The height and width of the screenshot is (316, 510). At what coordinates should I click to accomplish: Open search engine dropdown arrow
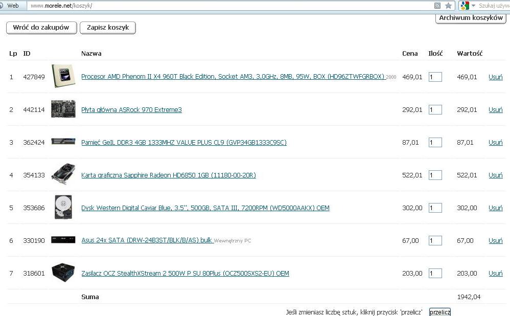coord(473,6)
